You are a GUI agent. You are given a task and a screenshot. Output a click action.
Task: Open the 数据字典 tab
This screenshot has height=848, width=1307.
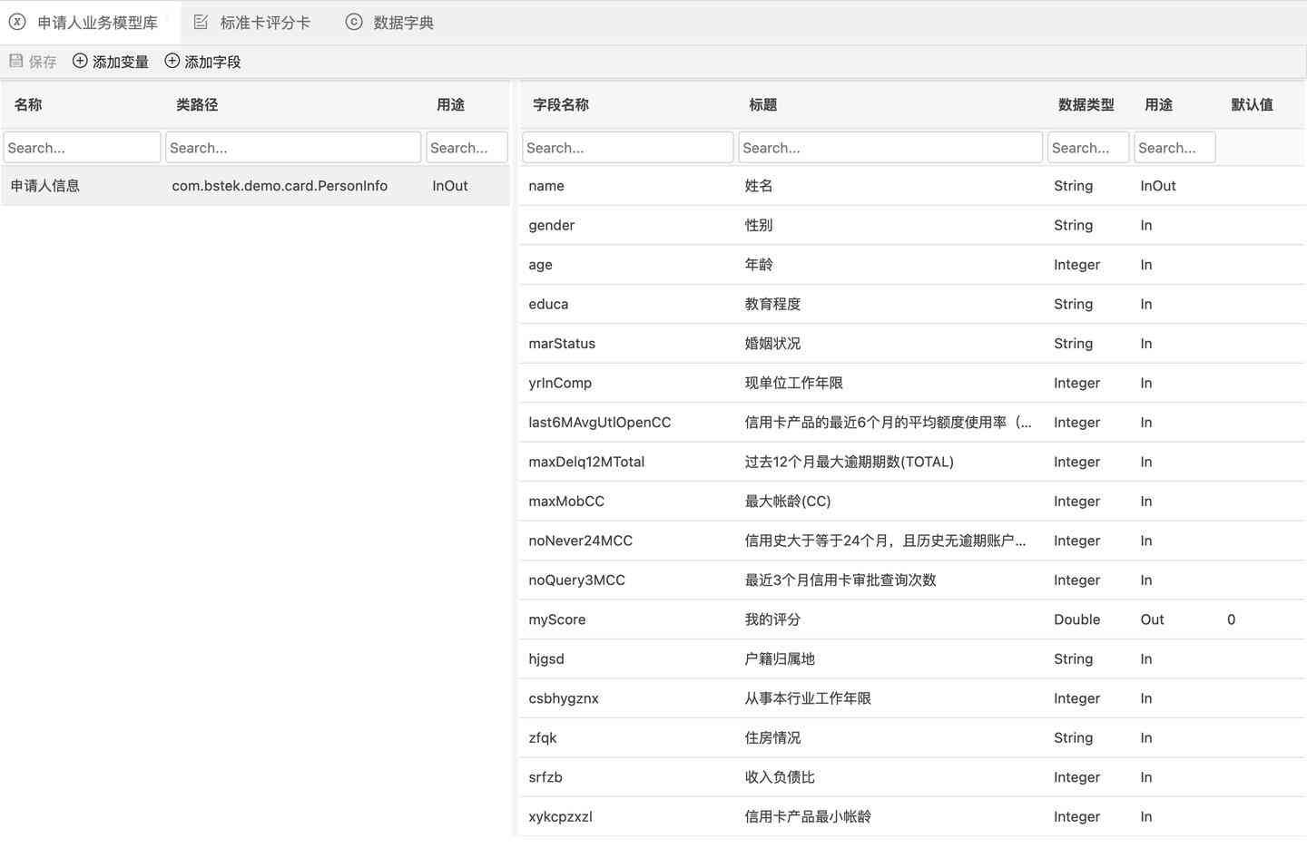click(x=403, y=23)
